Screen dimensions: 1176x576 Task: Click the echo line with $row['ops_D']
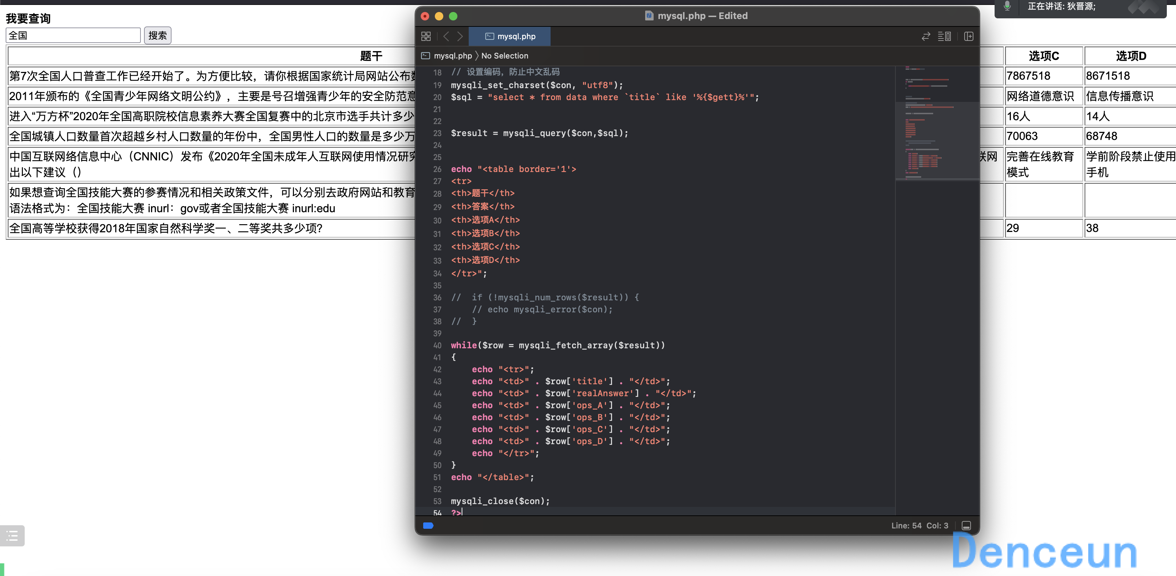pyautogui.click(x=571, y=441)
